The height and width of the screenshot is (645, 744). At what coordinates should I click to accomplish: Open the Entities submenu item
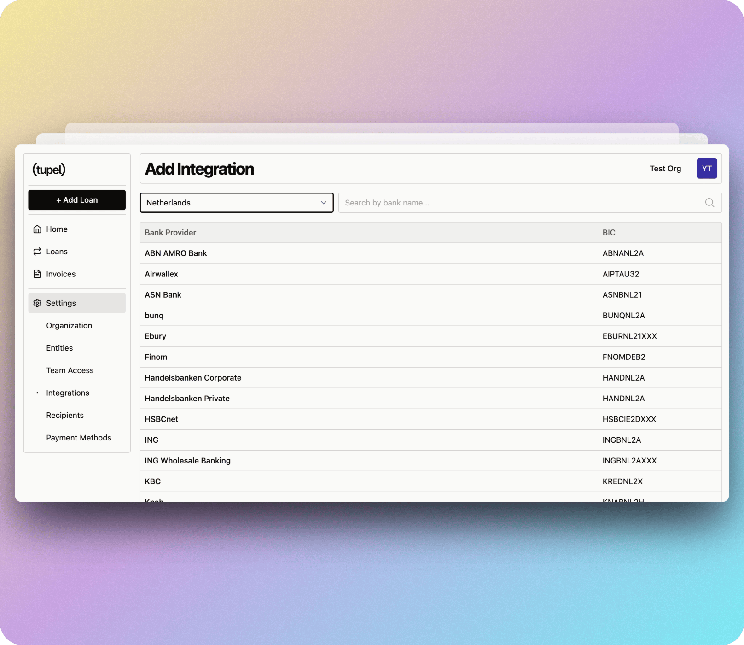point(59,348)
